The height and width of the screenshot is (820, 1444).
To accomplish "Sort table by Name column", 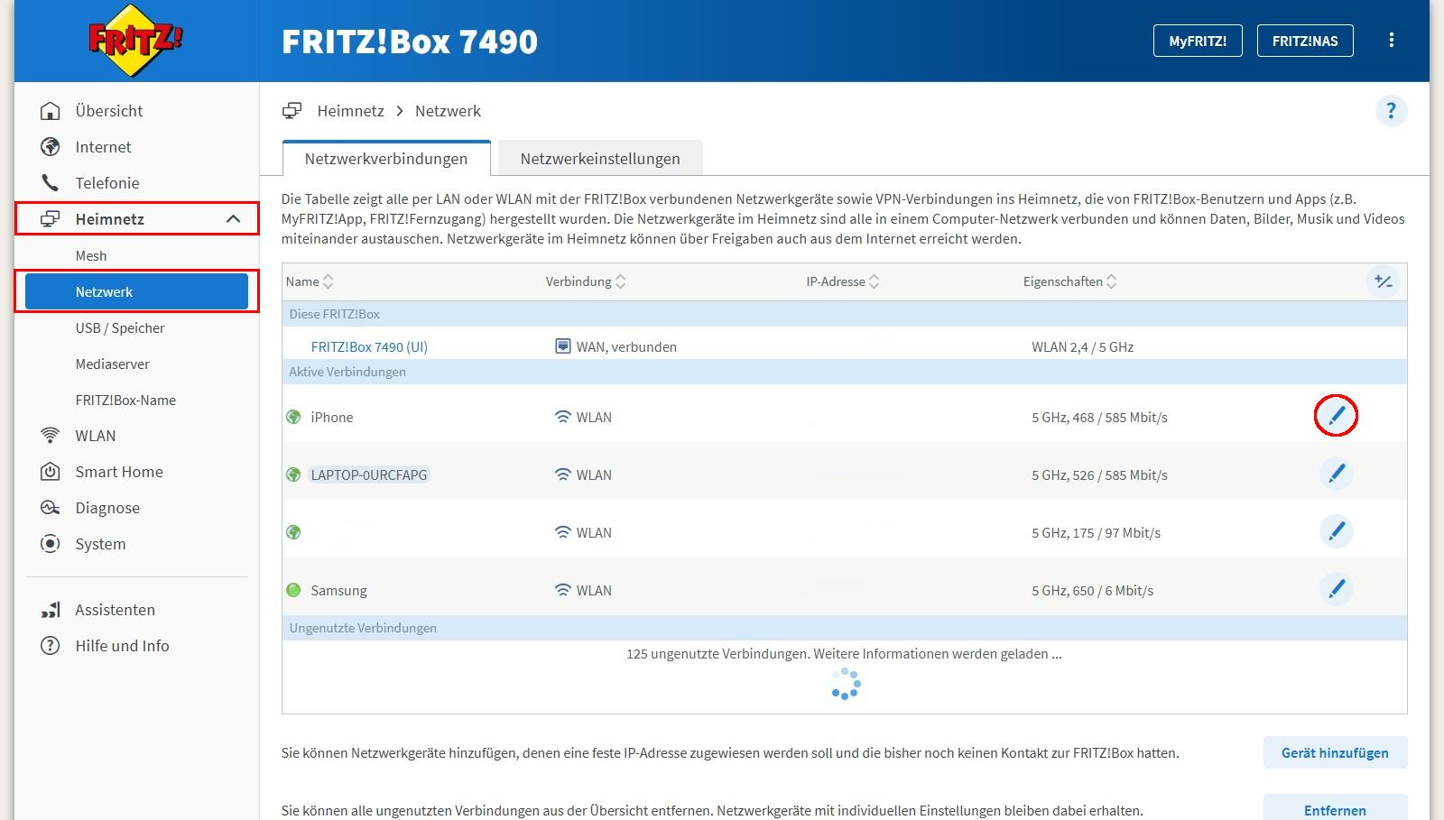I will 310,281.
